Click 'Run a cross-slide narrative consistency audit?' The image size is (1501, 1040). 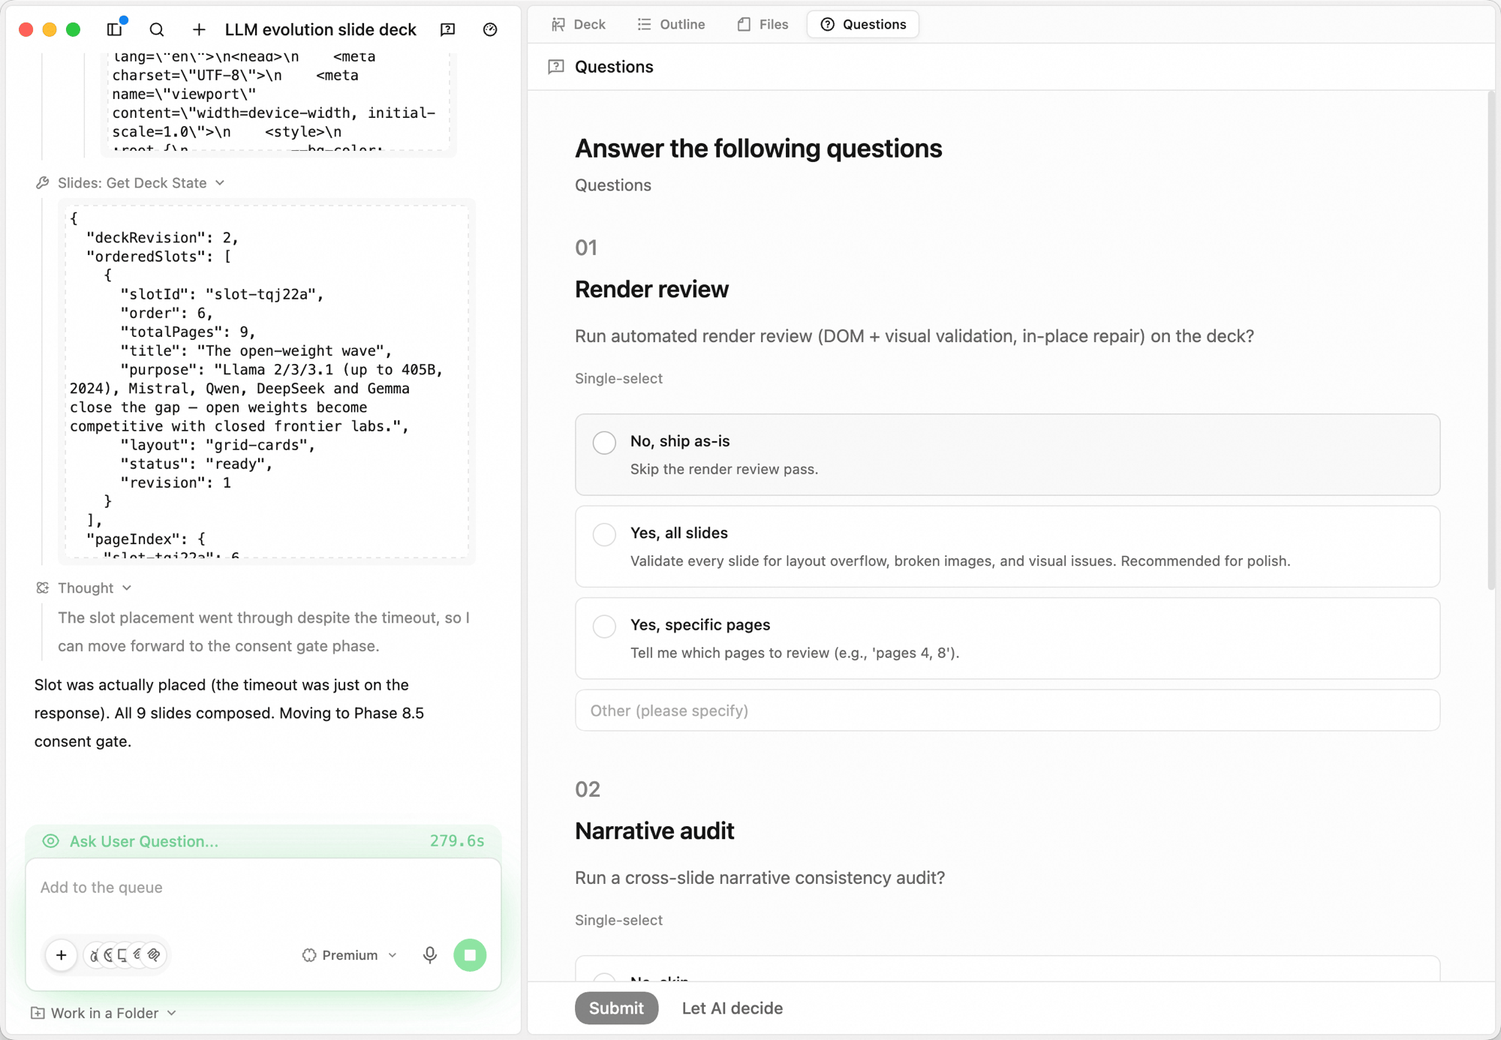tap(760, 878)
